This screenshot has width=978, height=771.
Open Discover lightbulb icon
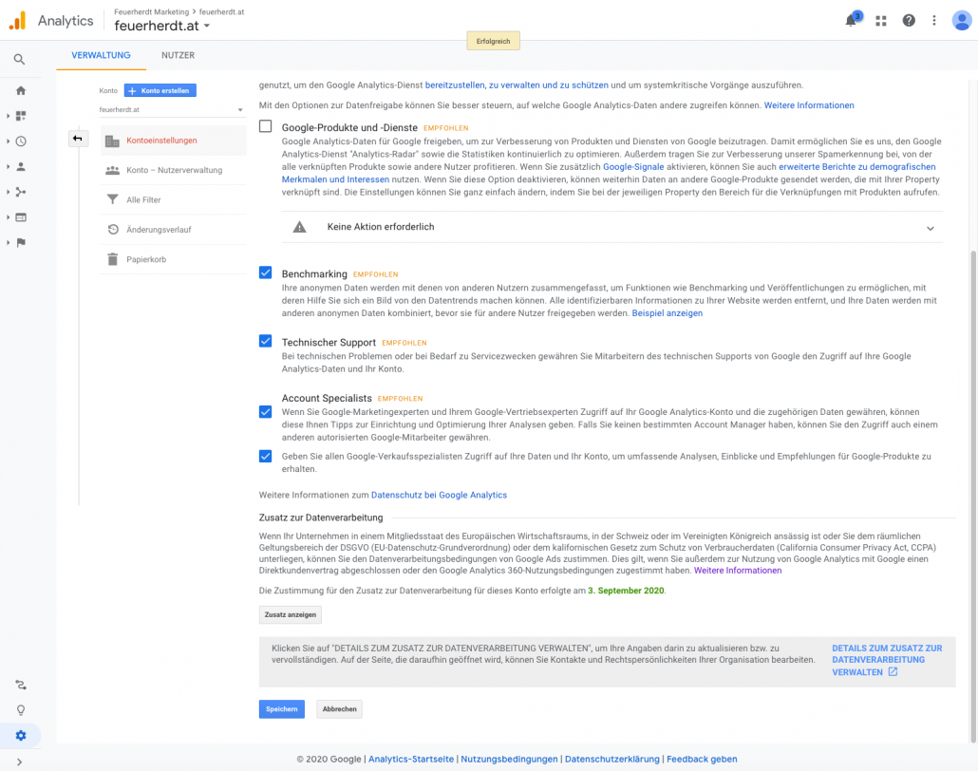[x=21, y=710]
